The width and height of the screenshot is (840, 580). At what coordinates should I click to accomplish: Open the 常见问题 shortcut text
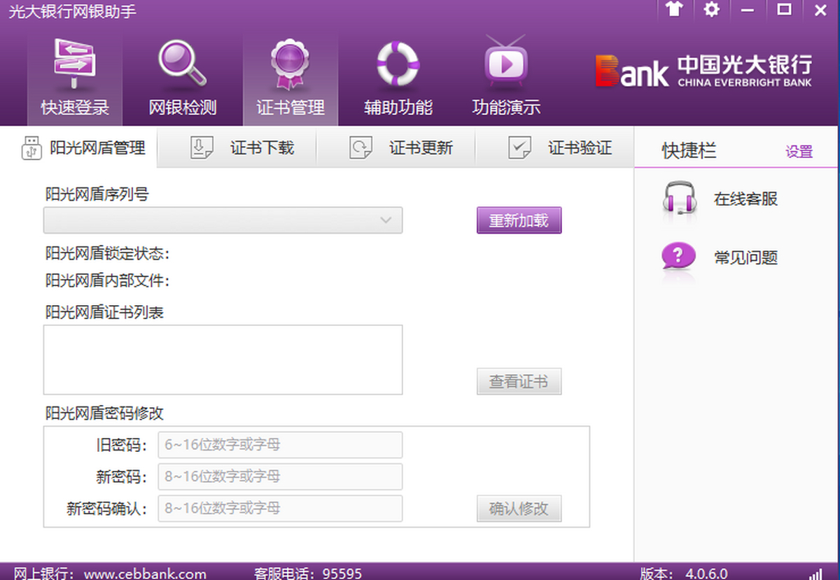coord(745,257)
